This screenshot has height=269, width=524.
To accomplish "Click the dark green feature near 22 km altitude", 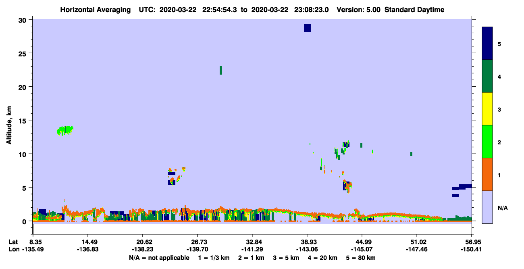I will [x=221, y=70].
